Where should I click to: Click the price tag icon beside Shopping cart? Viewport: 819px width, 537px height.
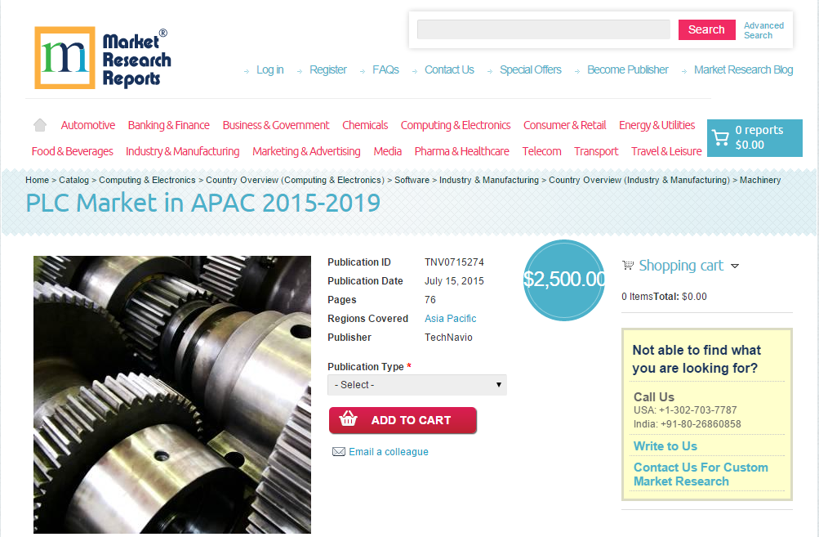click(x=627, y=265)
